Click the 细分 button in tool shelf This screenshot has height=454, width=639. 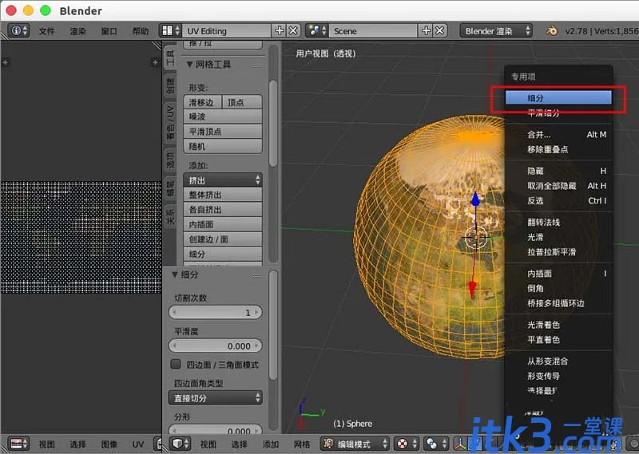coord(223,254)
